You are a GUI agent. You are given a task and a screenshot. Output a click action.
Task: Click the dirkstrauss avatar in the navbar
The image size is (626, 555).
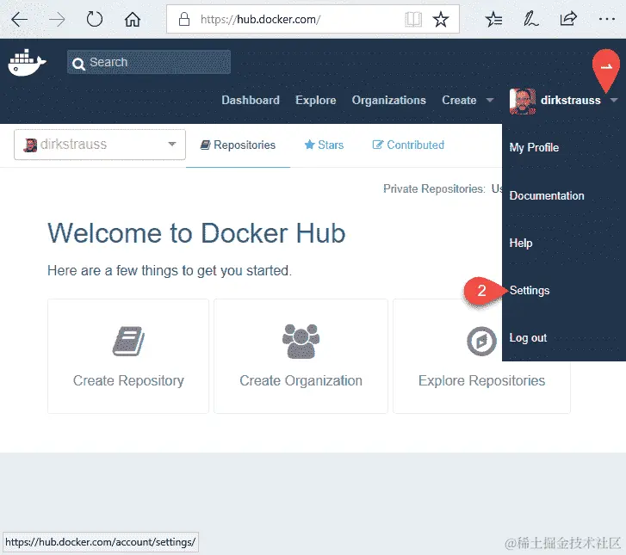[x=522, y=101]
